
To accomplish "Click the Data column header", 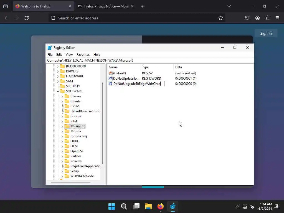I will point(213,67).
